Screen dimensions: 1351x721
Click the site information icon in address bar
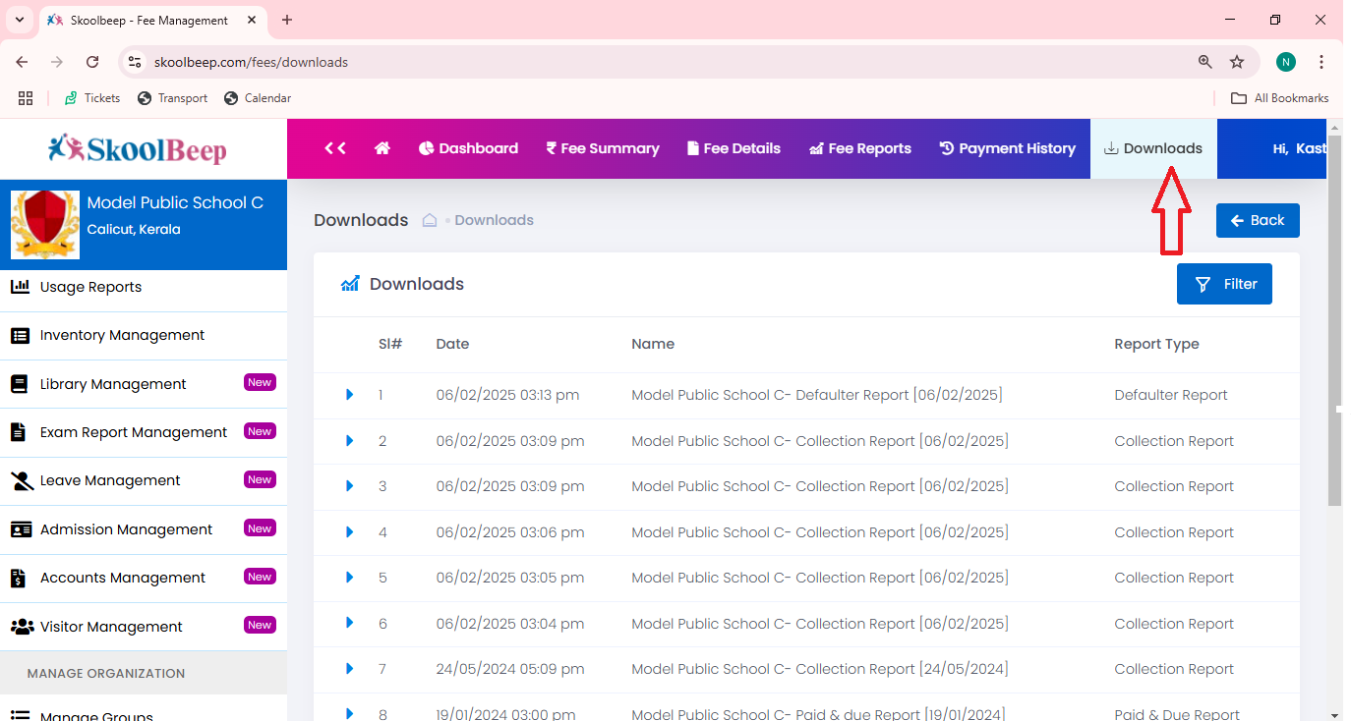(x=135, y=62)
